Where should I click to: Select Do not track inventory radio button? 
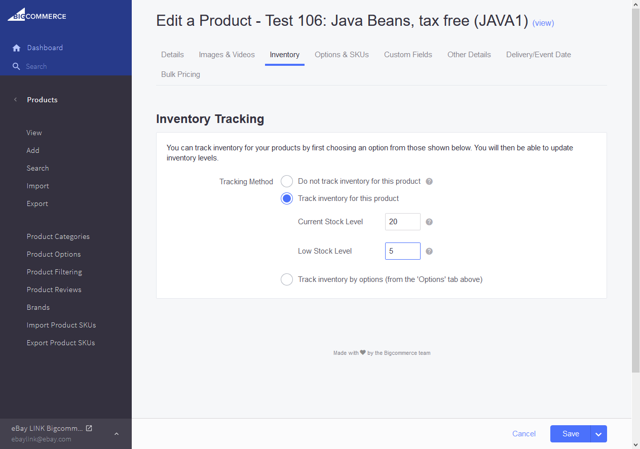(287, 181)
